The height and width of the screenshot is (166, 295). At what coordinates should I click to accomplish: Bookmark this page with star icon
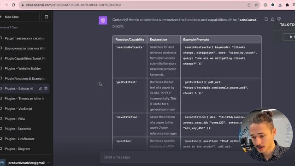(256, 5)
